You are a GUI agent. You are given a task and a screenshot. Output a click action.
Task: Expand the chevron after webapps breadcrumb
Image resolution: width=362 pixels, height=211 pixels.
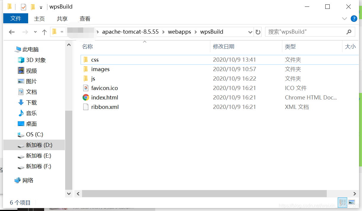pyautogui.click(x=196, y=32)
